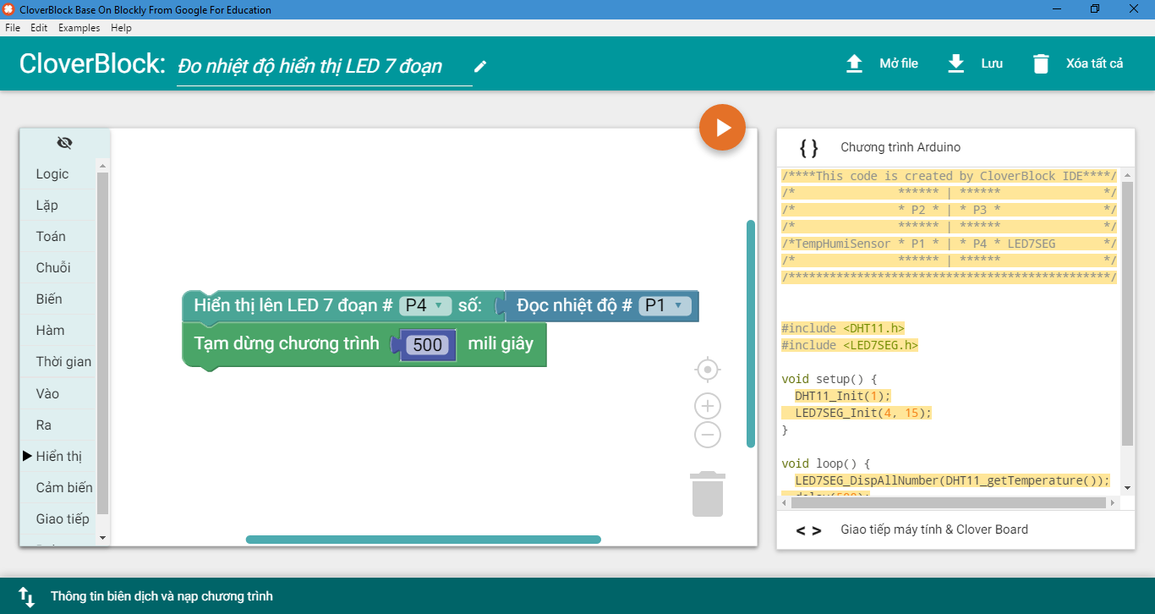Click the DHT11_Init(1); code line
Image resolution: width=1155 pixels, height=614 pixels.
pyautogui.click(x=843, y=396)
